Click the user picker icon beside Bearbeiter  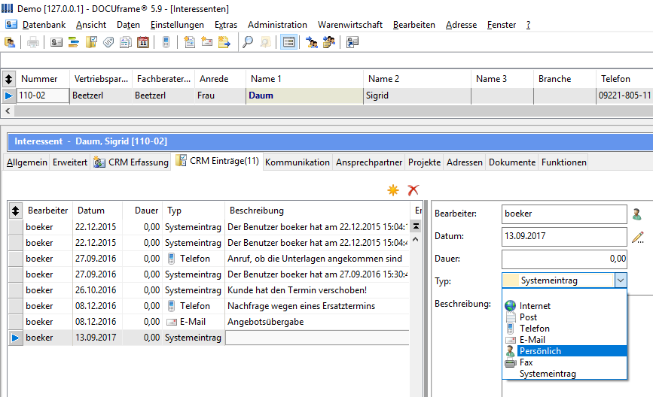636,214
